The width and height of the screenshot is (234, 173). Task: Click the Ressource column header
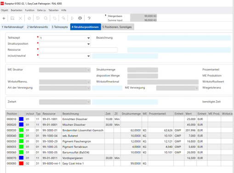pyautogui.click(x=51, y=114)
